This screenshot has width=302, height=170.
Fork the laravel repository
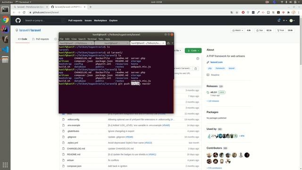pos(281,30)
